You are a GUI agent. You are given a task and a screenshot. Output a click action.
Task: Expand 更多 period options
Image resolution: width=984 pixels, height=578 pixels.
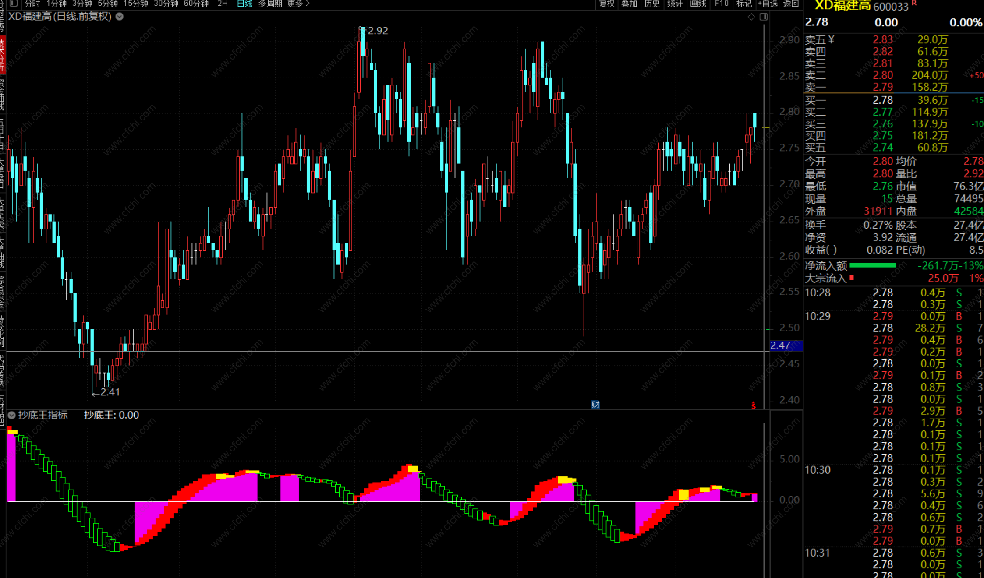tap(298, 4)
